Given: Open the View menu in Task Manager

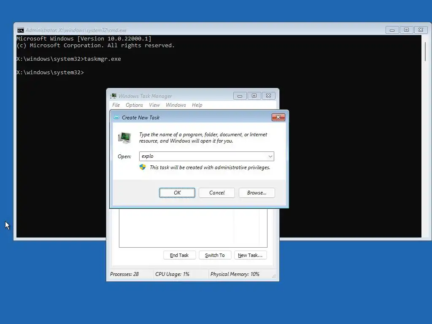Looking at the screenshot, I should pos(154,105).
